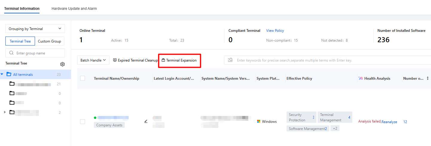Switch to Hardware Update and Alarm tab
The height and width of the screenshot is (146, 431).
(74, 9)
